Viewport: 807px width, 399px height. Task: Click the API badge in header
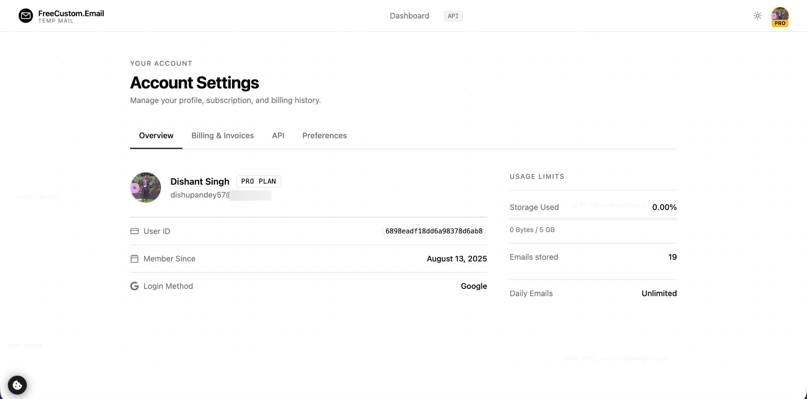point(453,16)
